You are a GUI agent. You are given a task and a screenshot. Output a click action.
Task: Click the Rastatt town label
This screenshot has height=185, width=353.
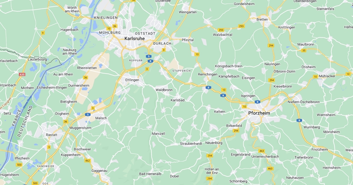tap(51, 135)
